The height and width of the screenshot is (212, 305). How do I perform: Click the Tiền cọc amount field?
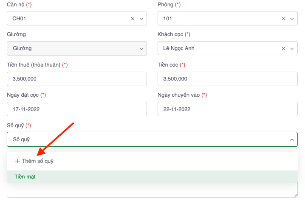point(227,79)
